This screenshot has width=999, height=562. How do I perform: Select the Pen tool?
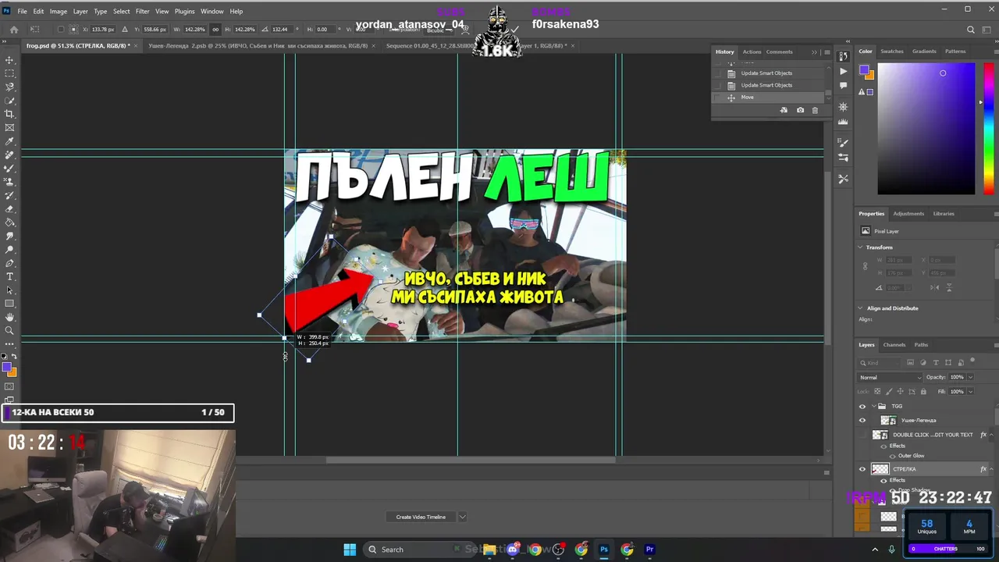tap(9, 263)
